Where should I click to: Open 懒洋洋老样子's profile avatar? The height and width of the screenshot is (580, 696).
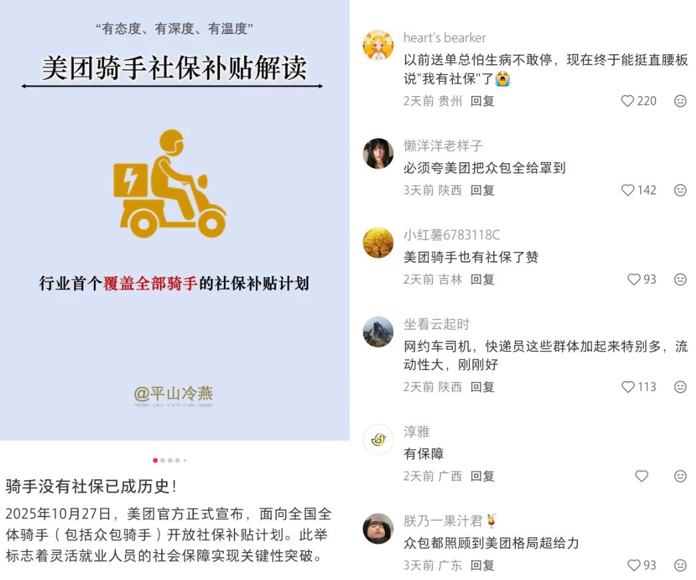pos(378,153)
